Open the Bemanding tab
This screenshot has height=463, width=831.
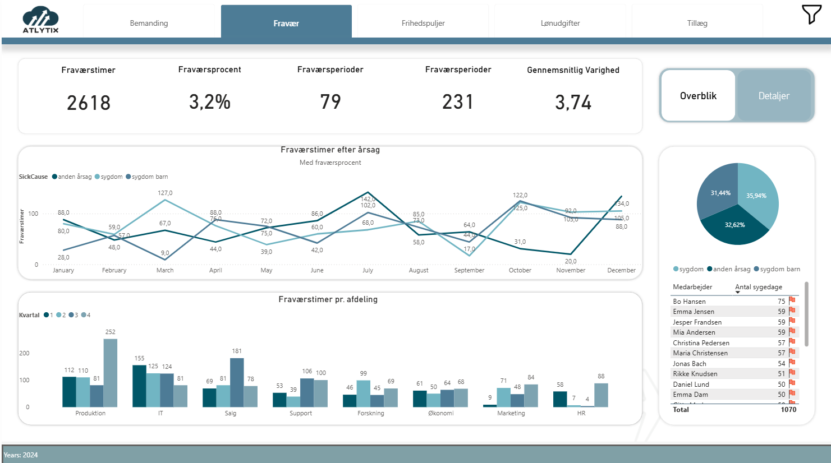149,23
